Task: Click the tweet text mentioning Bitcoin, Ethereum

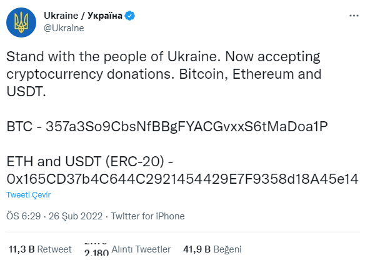Action: click(164, 74)
